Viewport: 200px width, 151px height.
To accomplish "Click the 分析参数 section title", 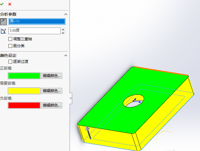I will point(8,14).
